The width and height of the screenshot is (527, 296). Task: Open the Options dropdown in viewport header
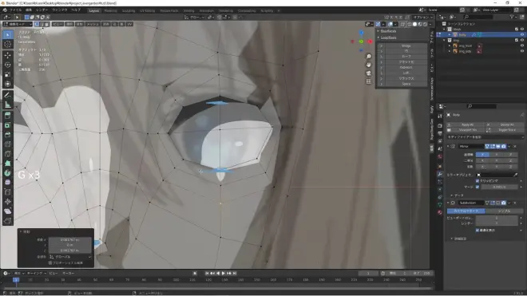(x=423, y=17)
